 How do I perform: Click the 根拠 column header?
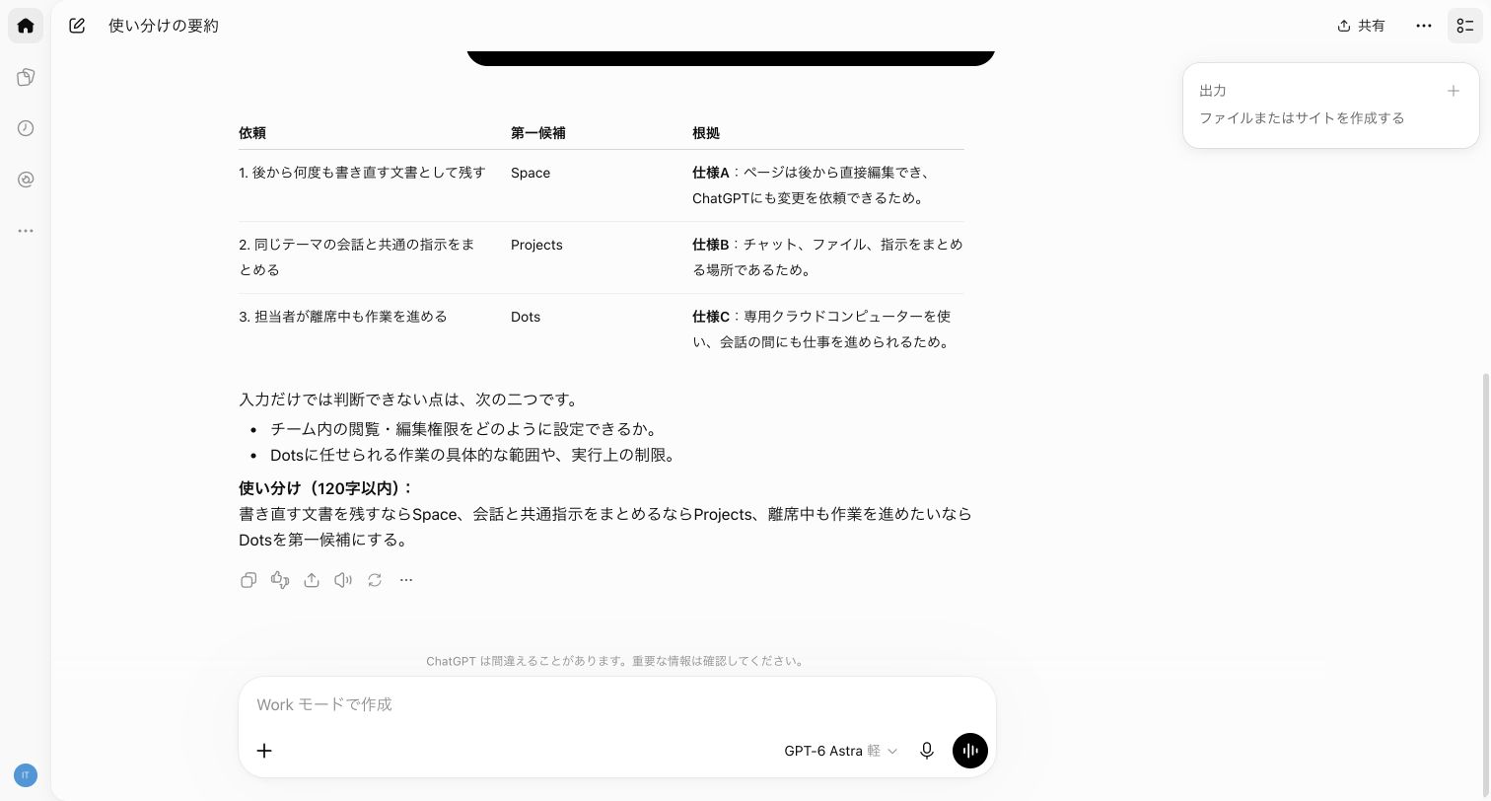tap(706, 133)
